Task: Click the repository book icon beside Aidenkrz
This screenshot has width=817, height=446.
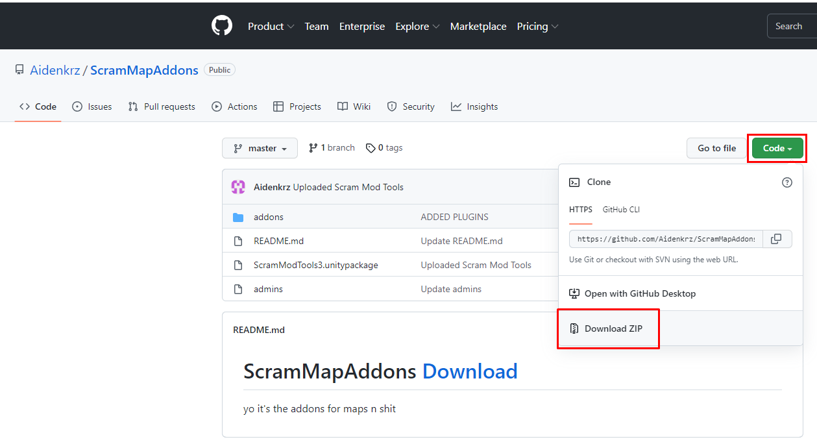Action: pyautogui.click(x=19, y=70)
